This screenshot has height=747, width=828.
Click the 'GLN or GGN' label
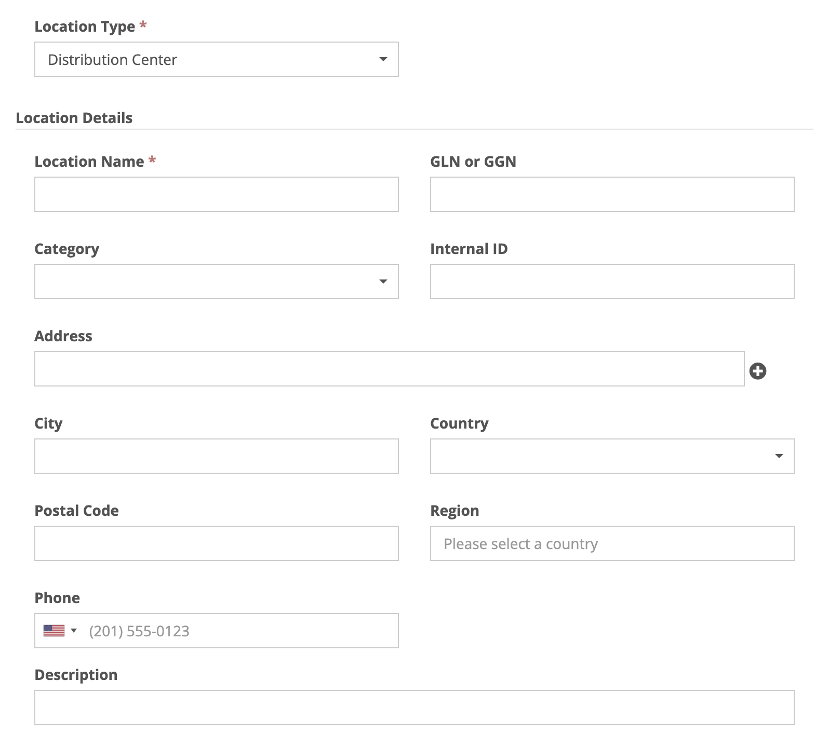pyautogui.click(x=473, y=162)
